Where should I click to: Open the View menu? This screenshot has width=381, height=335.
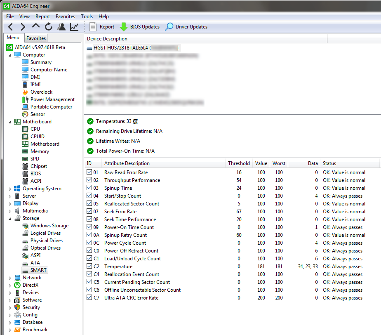pos(25,16)
